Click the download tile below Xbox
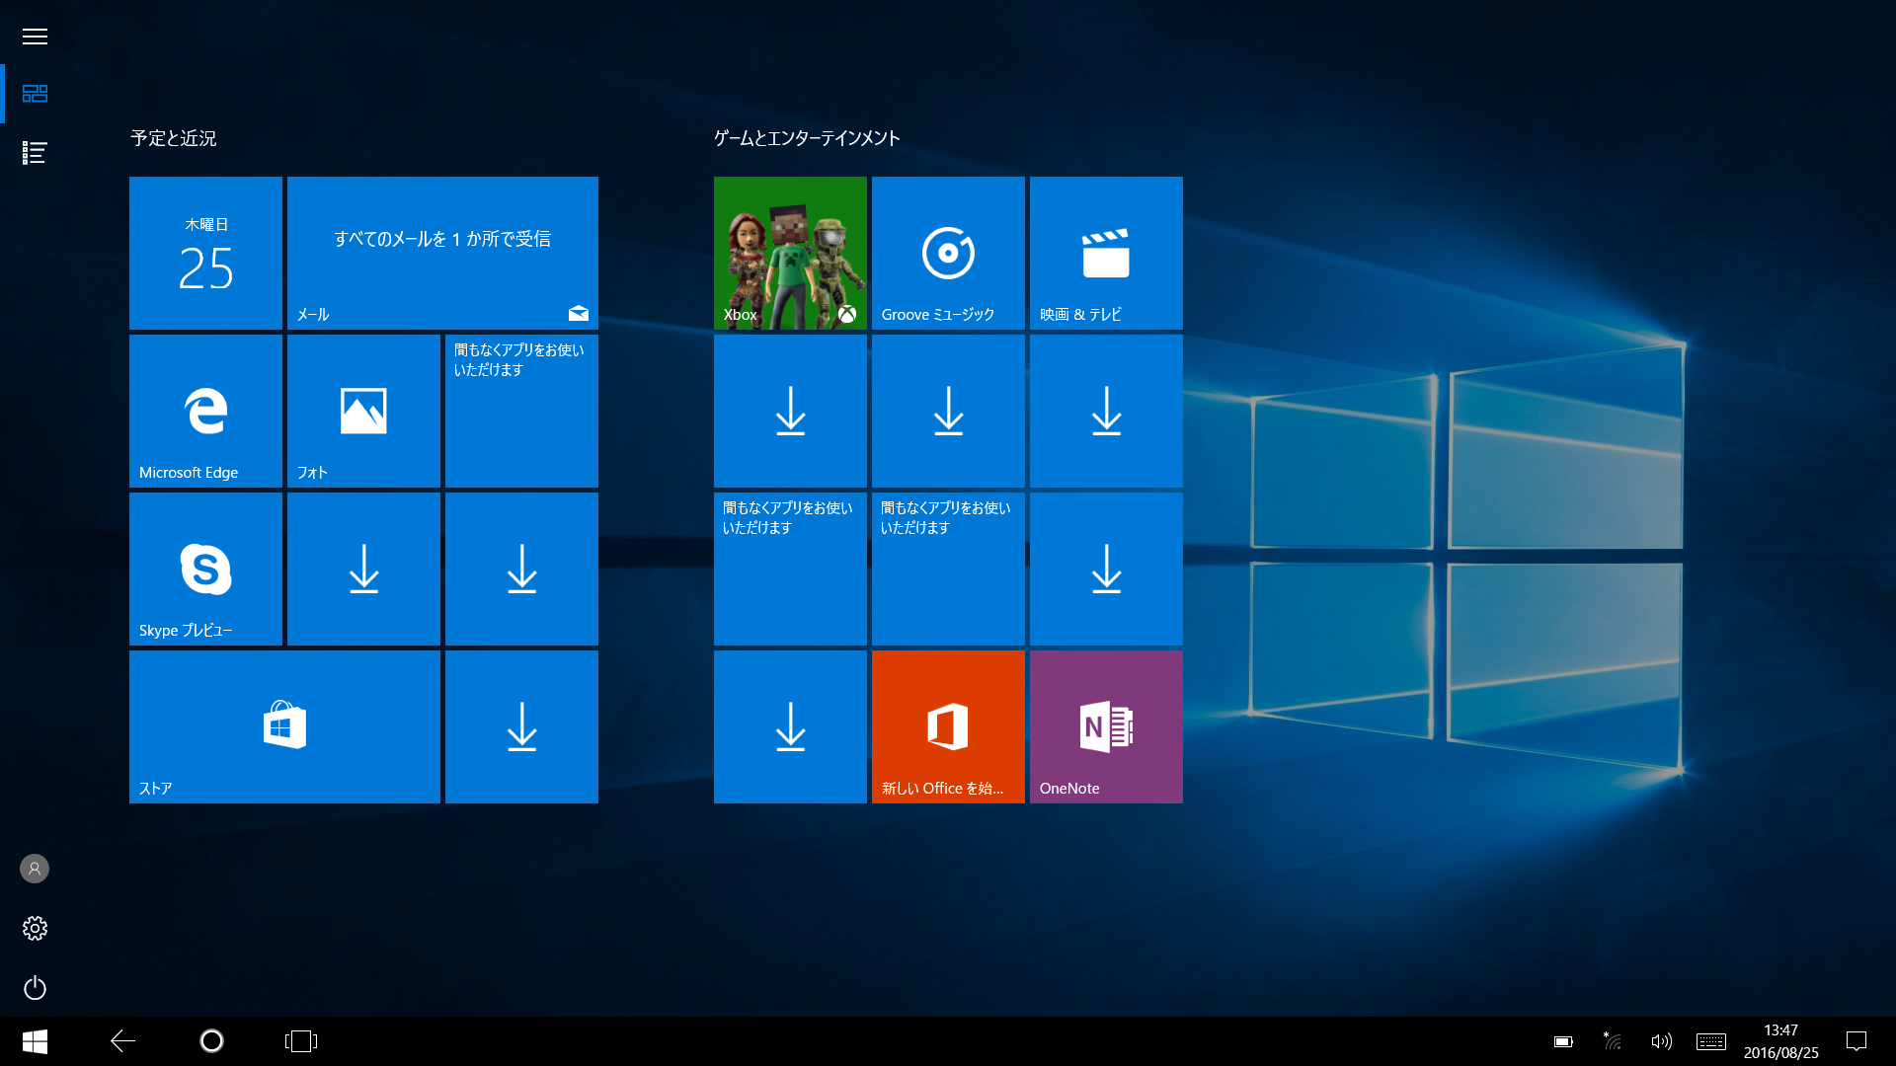 click(x=790, y=411)
